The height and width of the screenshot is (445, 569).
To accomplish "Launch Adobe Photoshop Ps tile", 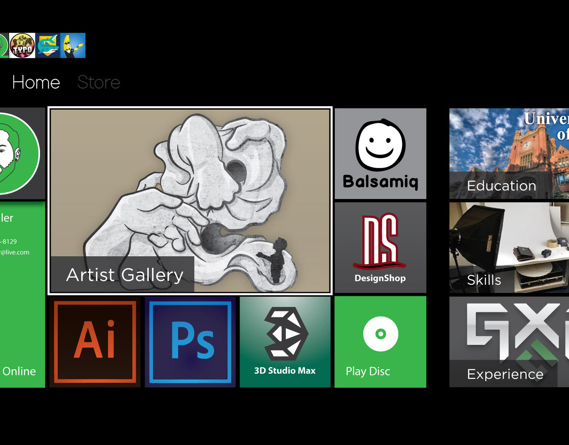I will (190, 342).
